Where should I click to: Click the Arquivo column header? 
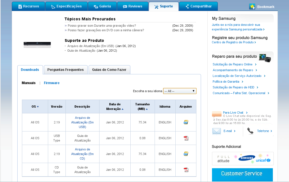point(186,107)
